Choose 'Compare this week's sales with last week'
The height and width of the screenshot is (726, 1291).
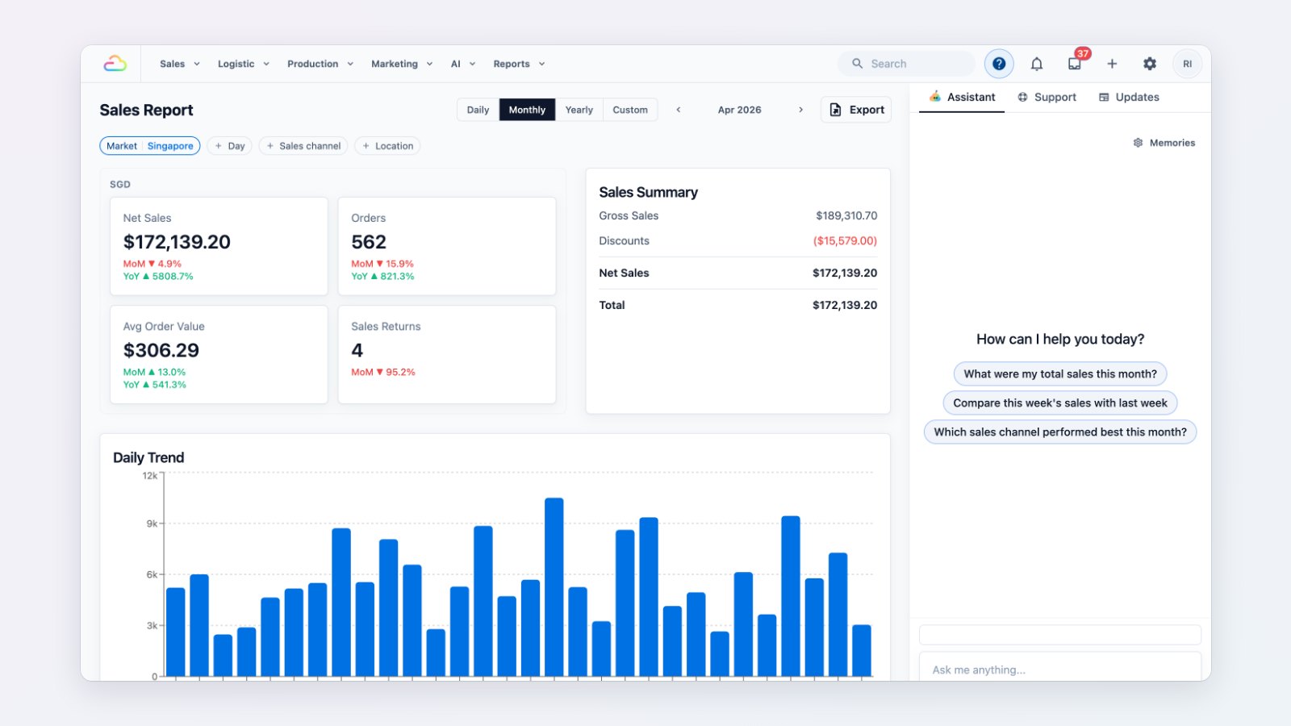tap(1060, 403)
